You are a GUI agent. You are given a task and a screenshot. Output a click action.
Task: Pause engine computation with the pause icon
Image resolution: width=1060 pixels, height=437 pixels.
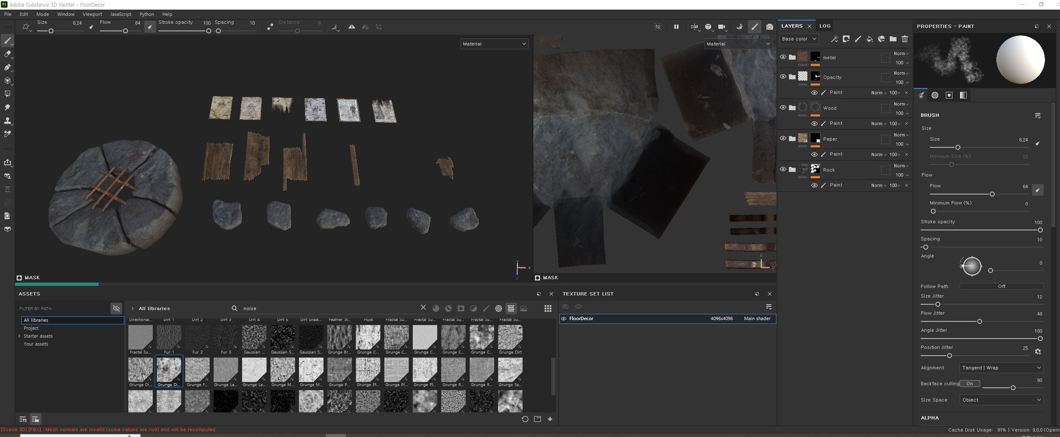676,27
